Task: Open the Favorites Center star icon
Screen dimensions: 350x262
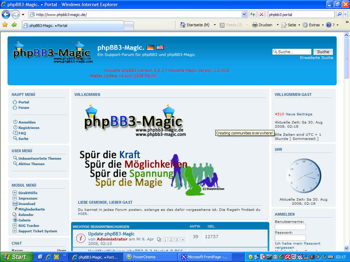Action: coord(5,25)
